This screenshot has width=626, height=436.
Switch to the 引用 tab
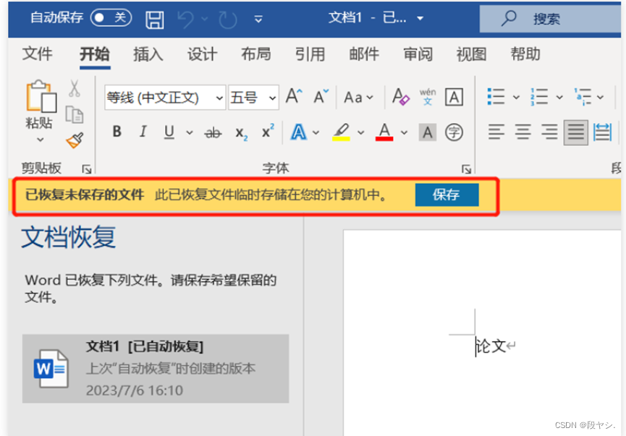tap(310, 54)
